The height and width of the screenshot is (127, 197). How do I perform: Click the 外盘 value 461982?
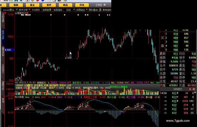(192, 85)
